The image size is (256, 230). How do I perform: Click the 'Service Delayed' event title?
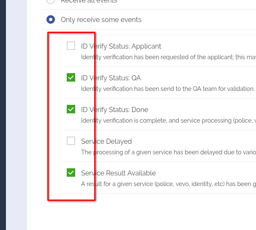(x=106, y=142)
